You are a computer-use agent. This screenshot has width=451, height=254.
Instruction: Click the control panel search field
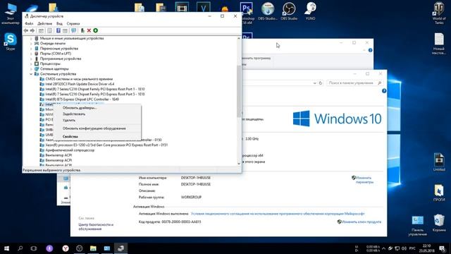354,83
